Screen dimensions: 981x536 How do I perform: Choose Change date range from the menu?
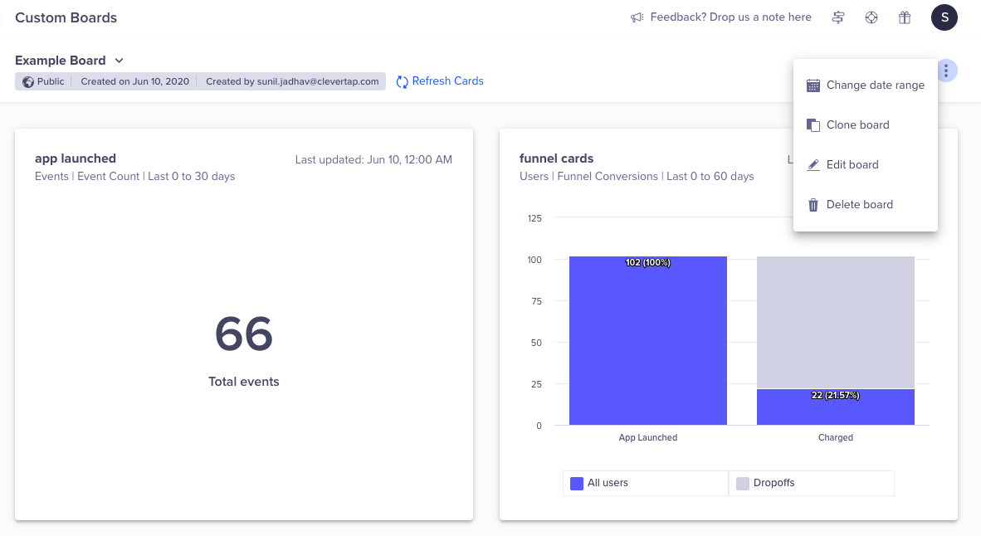(876, 85)
